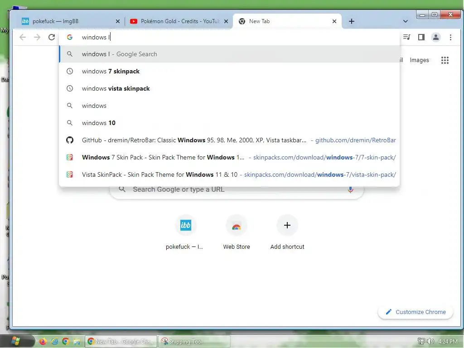Close the New Tab tab
The height and width of the screenshot is (348, 464).
(334, 21)
